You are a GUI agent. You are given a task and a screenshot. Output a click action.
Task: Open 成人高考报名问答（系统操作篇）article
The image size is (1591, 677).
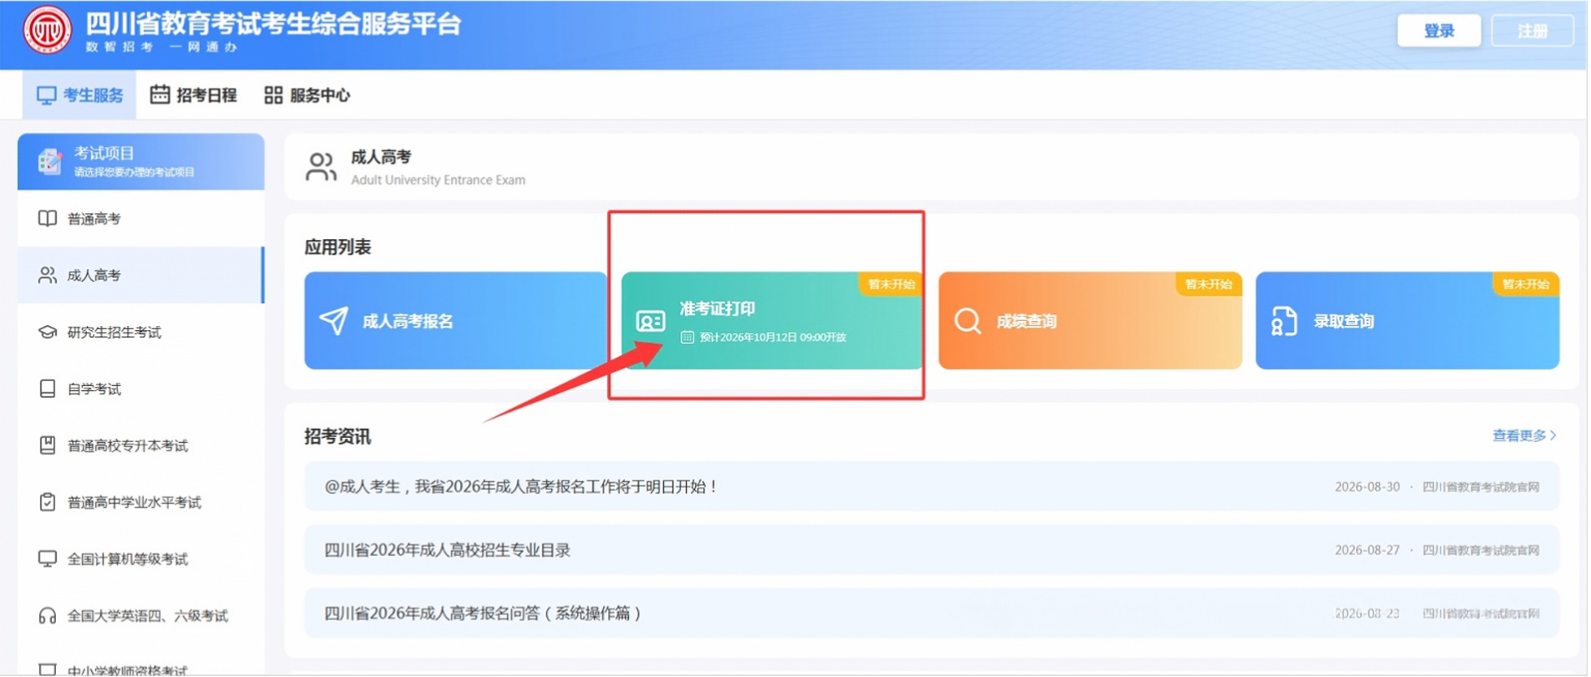click(932, 613)
